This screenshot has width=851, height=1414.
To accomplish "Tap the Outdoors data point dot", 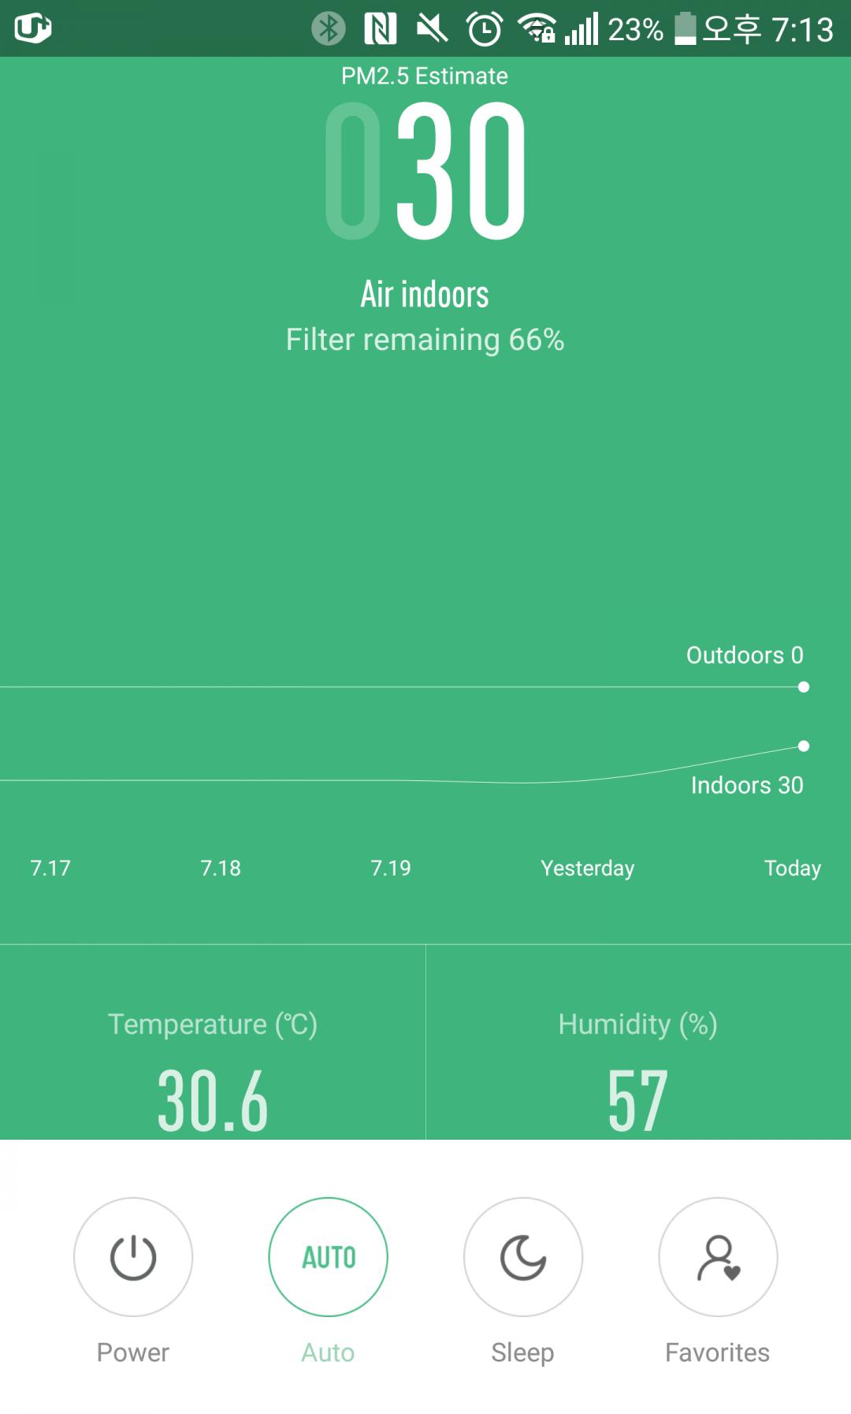I will (x=803, y=687).
